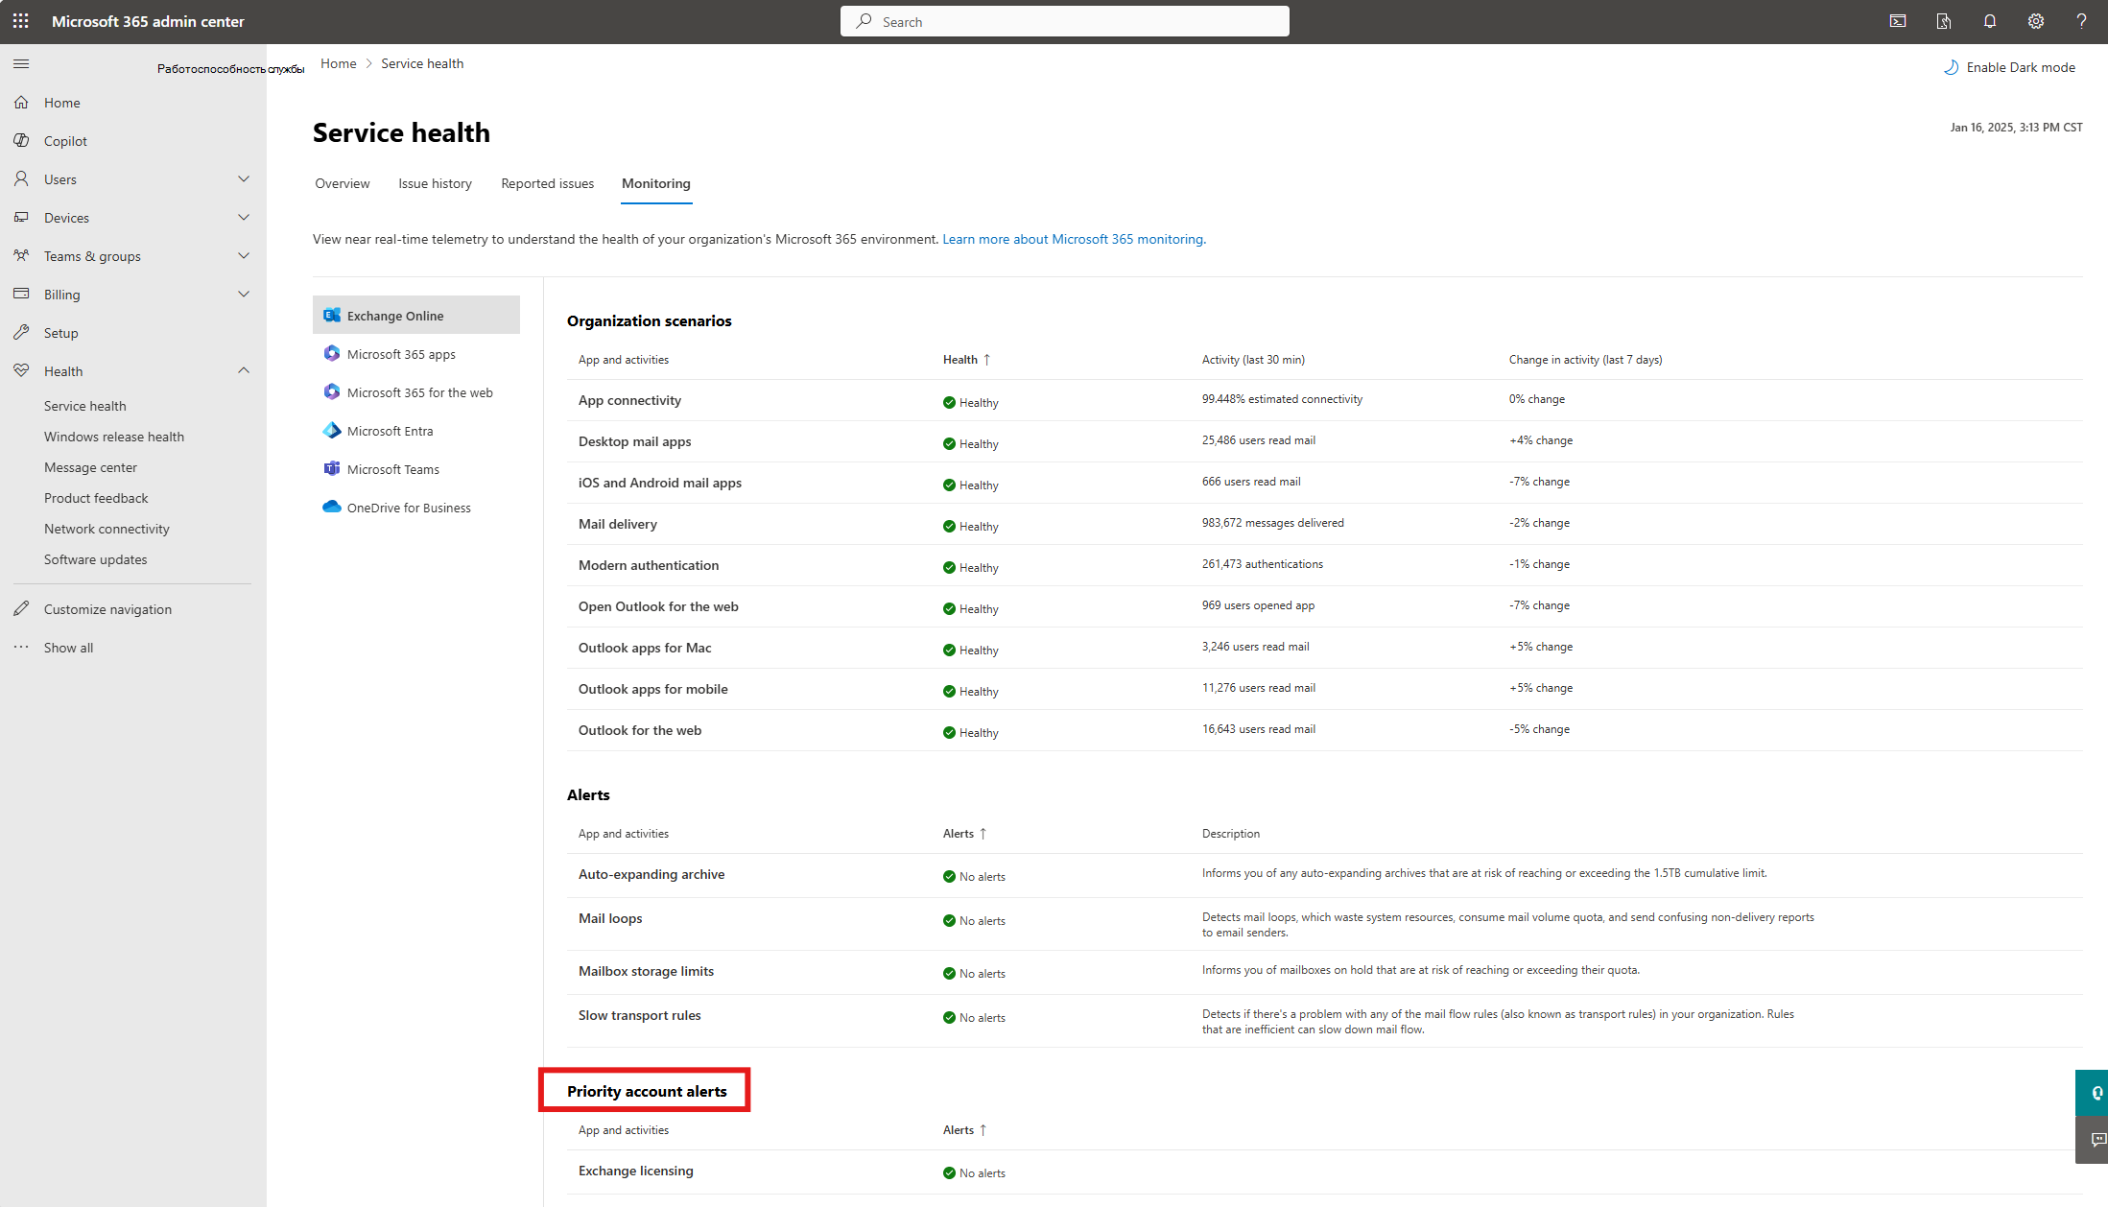2108x1207 pixels.
Task: Select the OneDrive for Business cloud icon
Action: pos(332,507)
